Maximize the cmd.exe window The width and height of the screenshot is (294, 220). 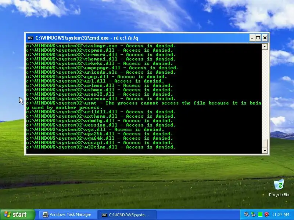[x=258, y=38]
